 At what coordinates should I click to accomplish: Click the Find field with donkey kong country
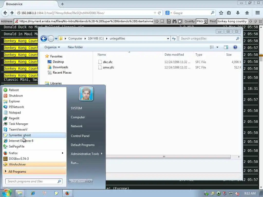pos(232,21)
